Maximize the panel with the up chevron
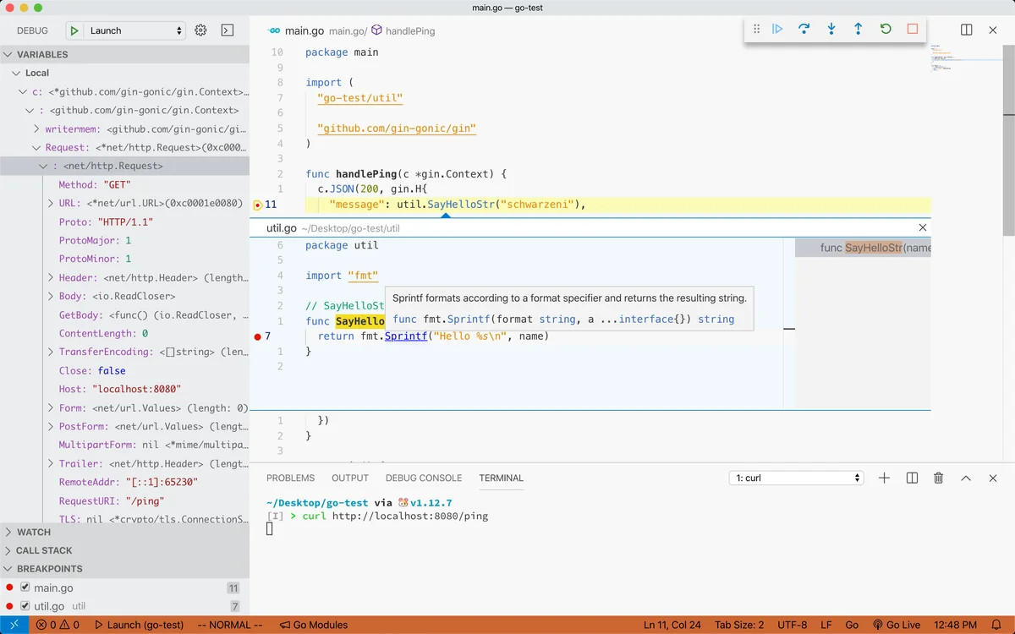Screen dimensions: 1015x634 (966, 478)
